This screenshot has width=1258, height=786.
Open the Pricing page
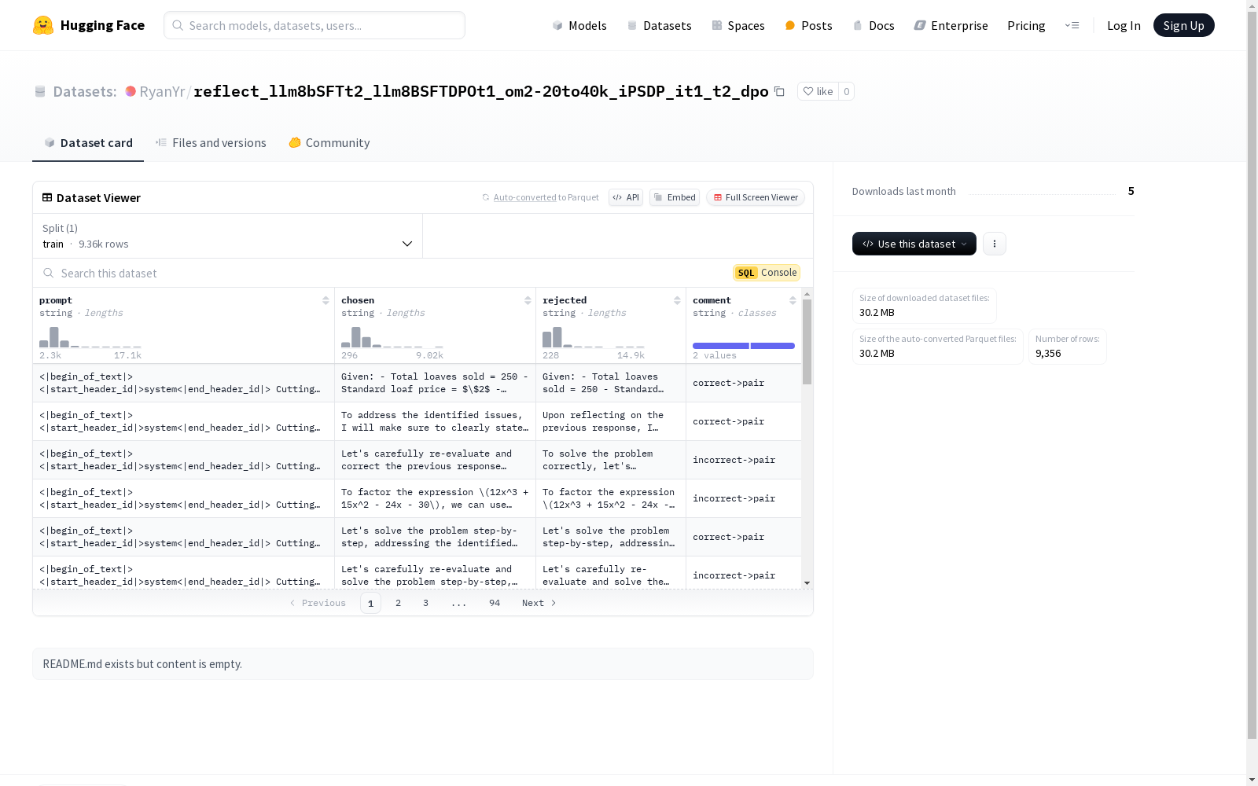click(x=1026, y=25)
